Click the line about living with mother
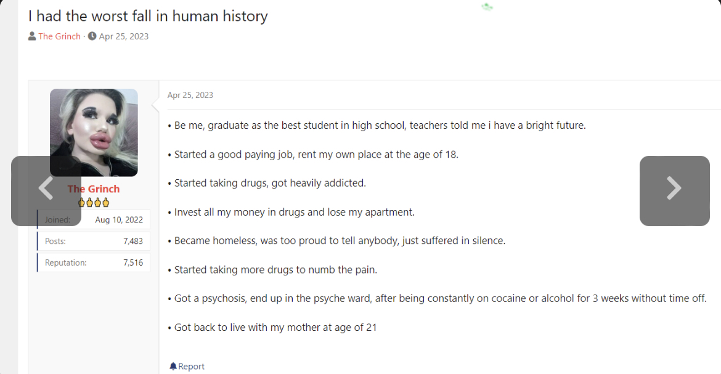This screenshot has width=721, height=374. point(272,327)
